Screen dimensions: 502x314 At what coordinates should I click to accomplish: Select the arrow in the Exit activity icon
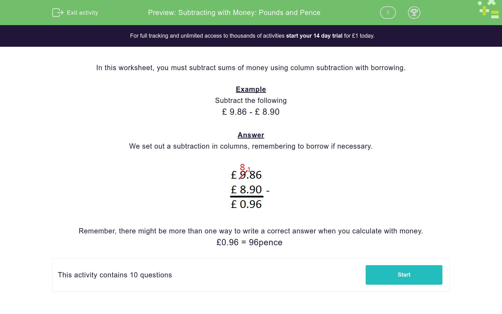60,13
